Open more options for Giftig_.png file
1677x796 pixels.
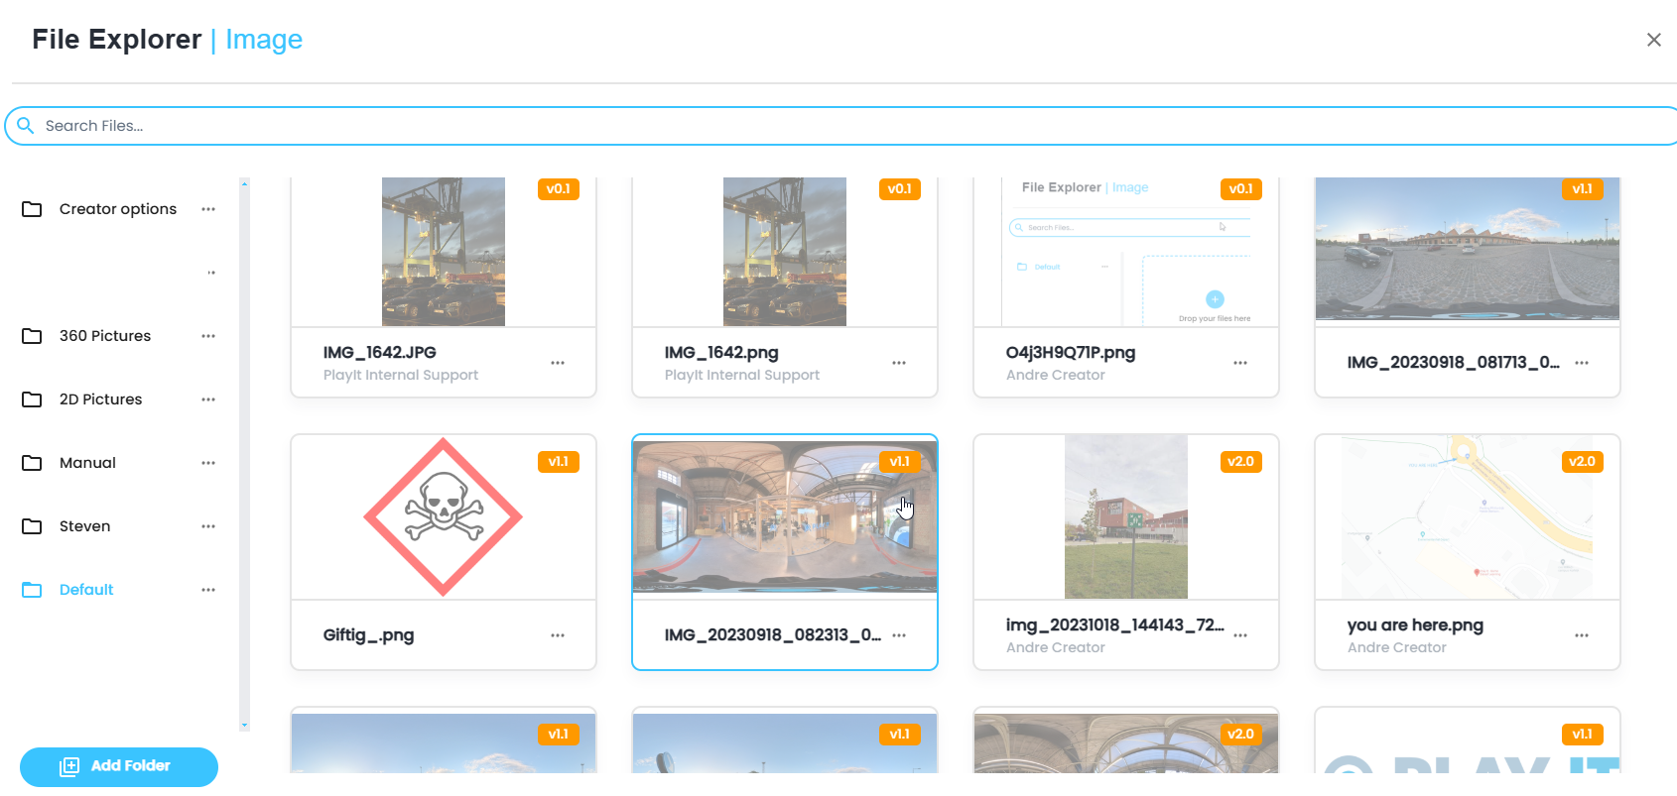tap(558, 635)
